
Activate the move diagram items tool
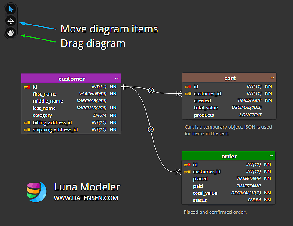pyautogui.click(x=11, y=21)
